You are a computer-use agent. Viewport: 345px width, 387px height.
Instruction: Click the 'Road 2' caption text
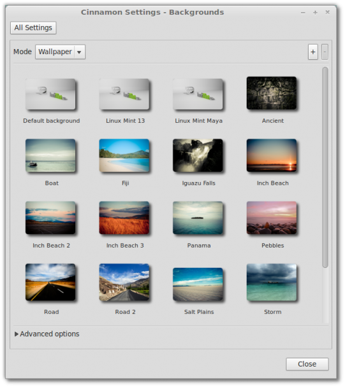pyautogui.click(x=126, y=312)
